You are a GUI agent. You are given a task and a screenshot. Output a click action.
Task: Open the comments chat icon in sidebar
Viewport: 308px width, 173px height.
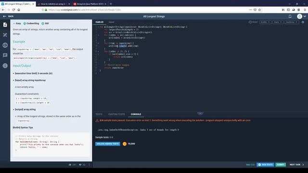[5, 55]
